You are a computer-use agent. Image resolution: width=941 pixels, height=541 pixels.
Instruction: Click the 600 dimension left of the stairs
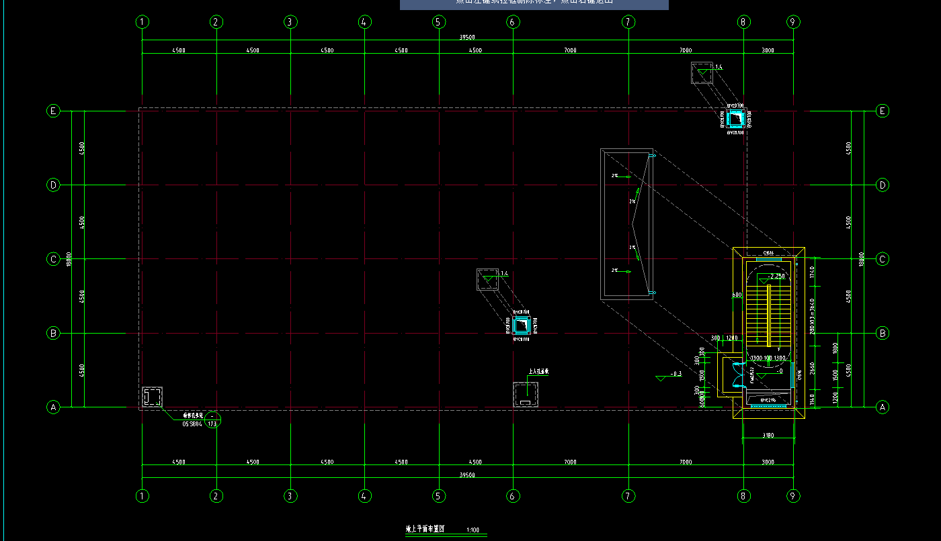(x=737, y=295)
